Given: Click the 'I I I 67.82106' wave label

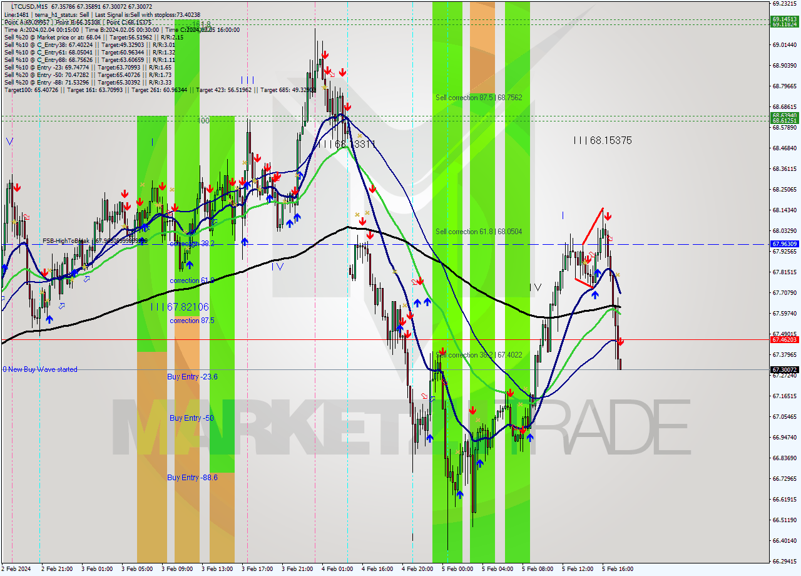Looking at the screenshot, I should (x=180, y=307).
